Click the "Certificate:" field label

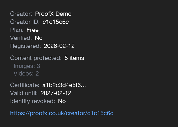pos(25,85)
